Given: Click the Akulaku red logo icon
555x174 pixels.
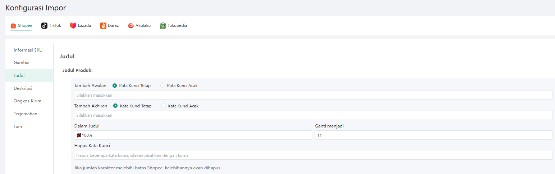Looking at the screenshot, I should point(131,26).
